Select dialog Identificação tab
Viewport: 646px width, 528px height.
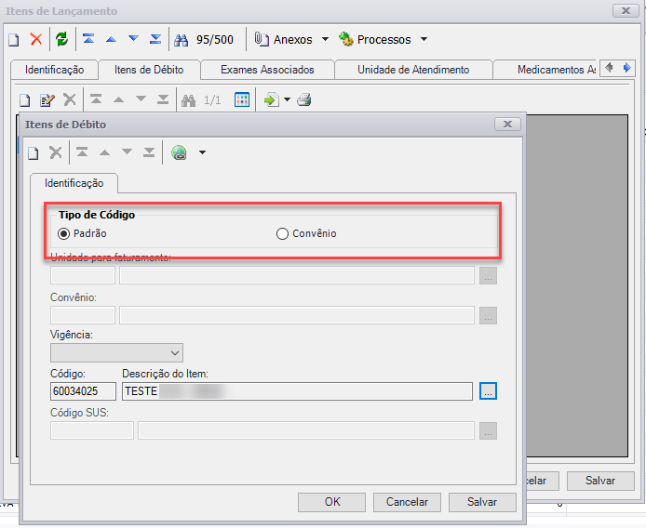coord(74,183)
